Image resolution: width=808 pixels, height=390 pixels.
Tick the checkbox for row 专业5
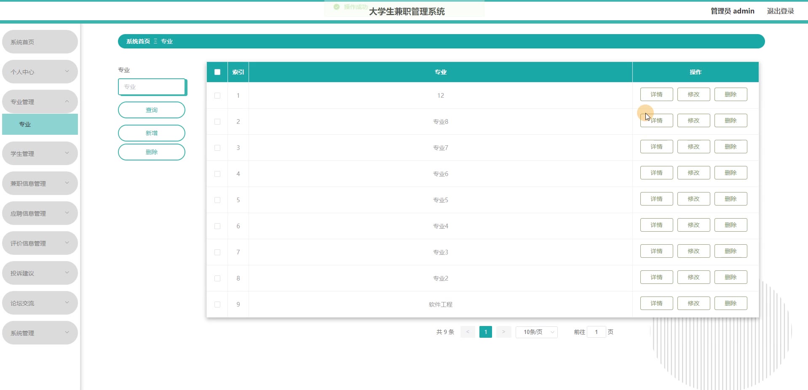(217, 200)
